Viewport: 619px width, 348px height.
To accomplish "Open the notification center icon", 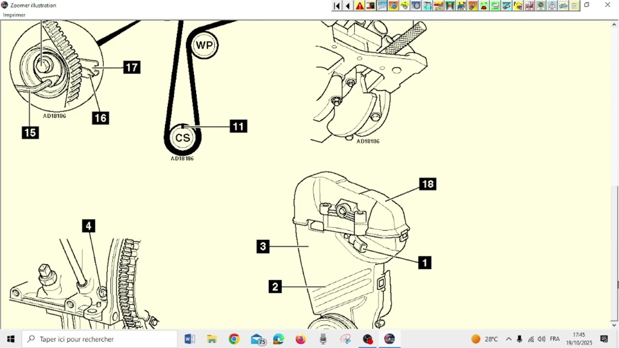I will coord(604,339).
